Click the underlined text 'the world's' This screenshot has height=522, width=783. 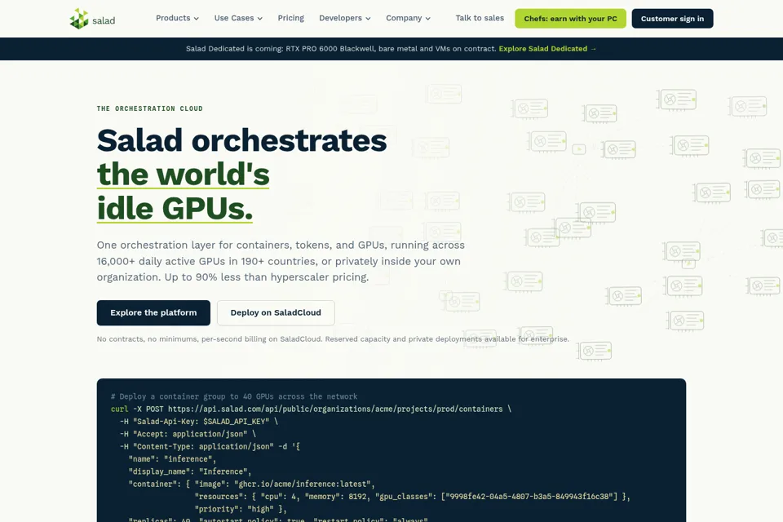click(184, 175)
